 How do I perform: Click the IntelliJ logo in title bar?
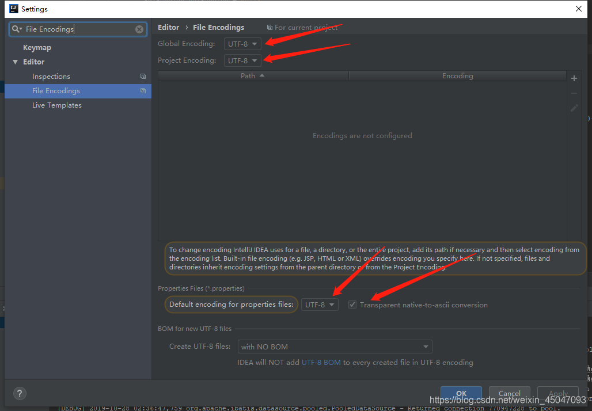(14, 8)
